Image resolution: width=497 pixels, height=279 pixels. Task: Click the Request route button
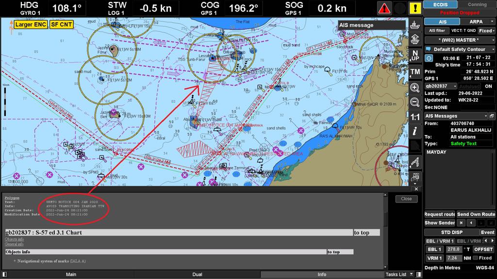[440, 215]
